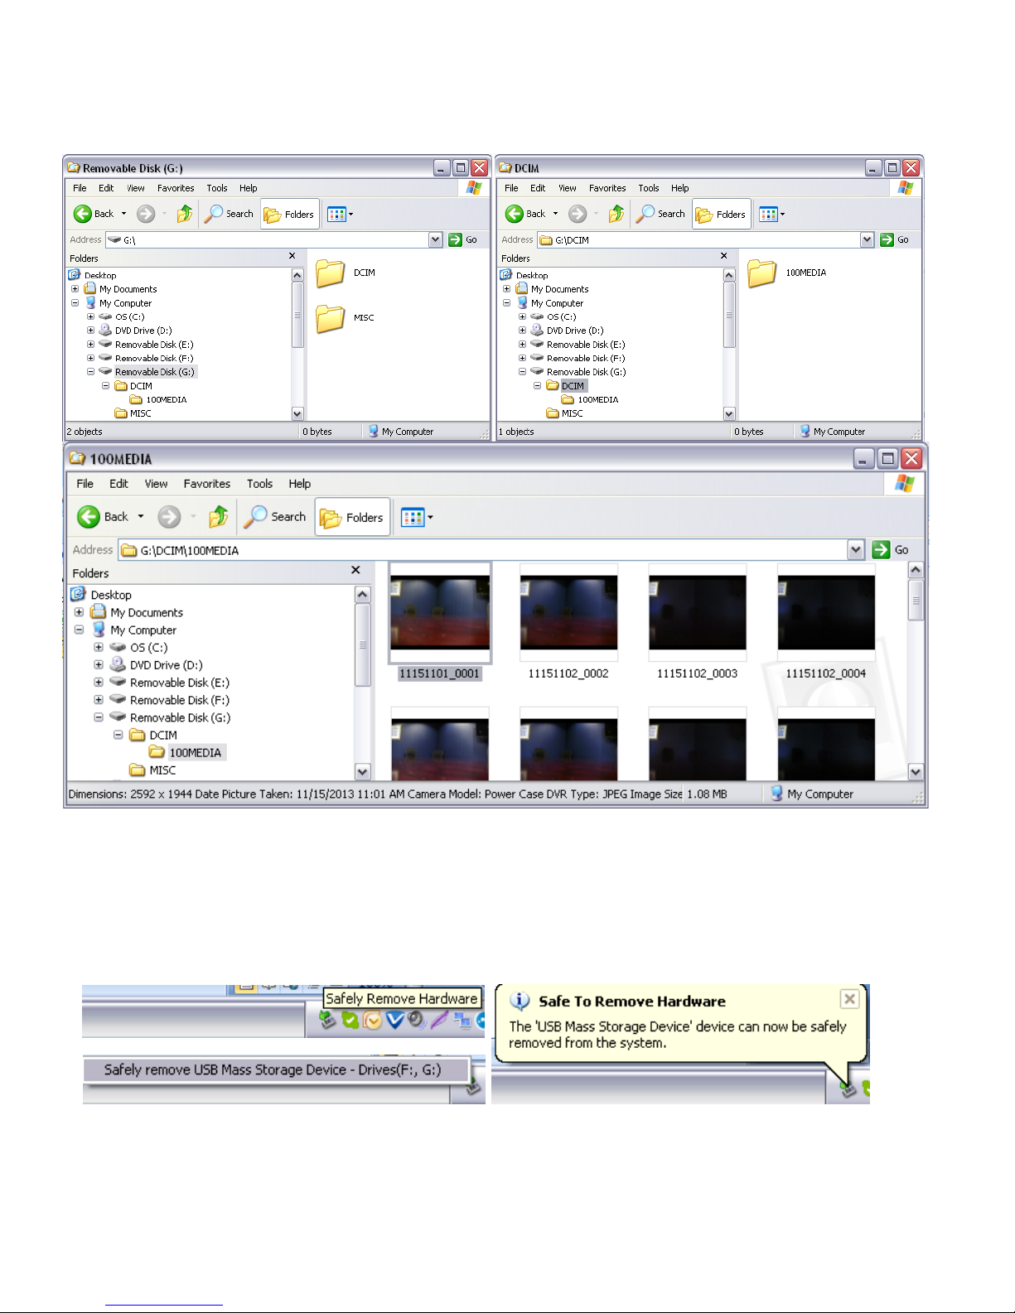Collapse Removable Disk (G:) in 100MEDIA tree

click(x=99, y=717)
